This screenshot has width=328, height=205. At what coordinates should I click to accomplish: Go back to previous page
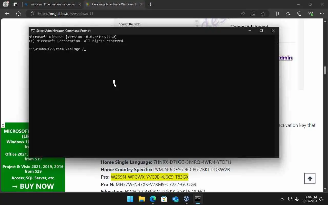pos(7,14)
